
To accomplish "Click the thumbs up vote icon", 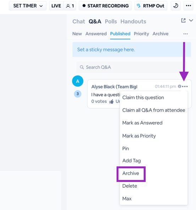I will pos(111,102).
